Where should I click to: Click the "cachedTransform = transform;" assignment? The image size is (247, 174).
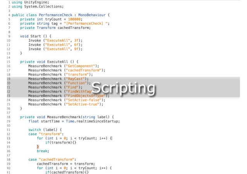point(66,164)
